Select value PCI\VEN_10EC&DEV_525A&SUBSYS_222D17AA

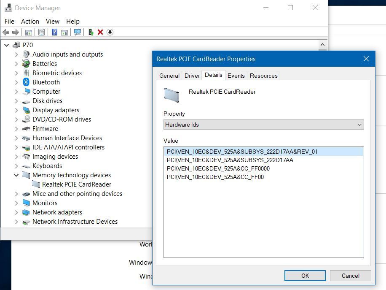click(230, 160)
